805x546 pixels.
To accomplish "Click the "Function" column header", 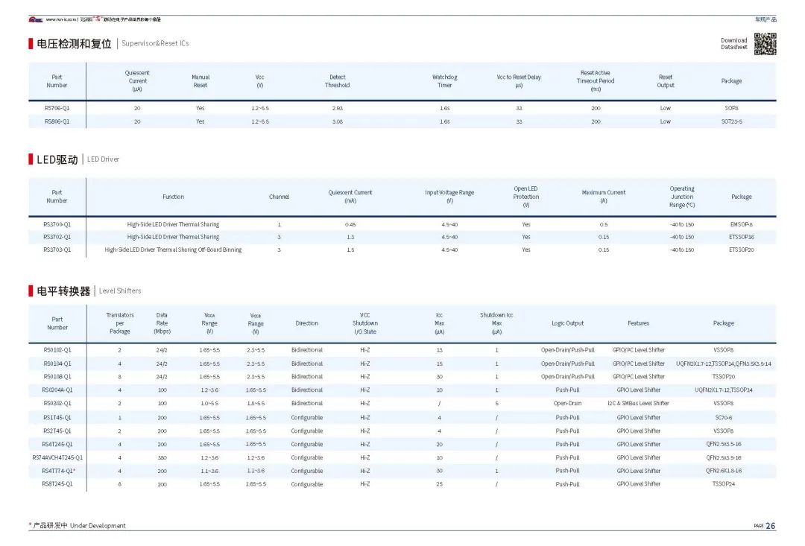I will pyautogui.click(x=173, y=197).
